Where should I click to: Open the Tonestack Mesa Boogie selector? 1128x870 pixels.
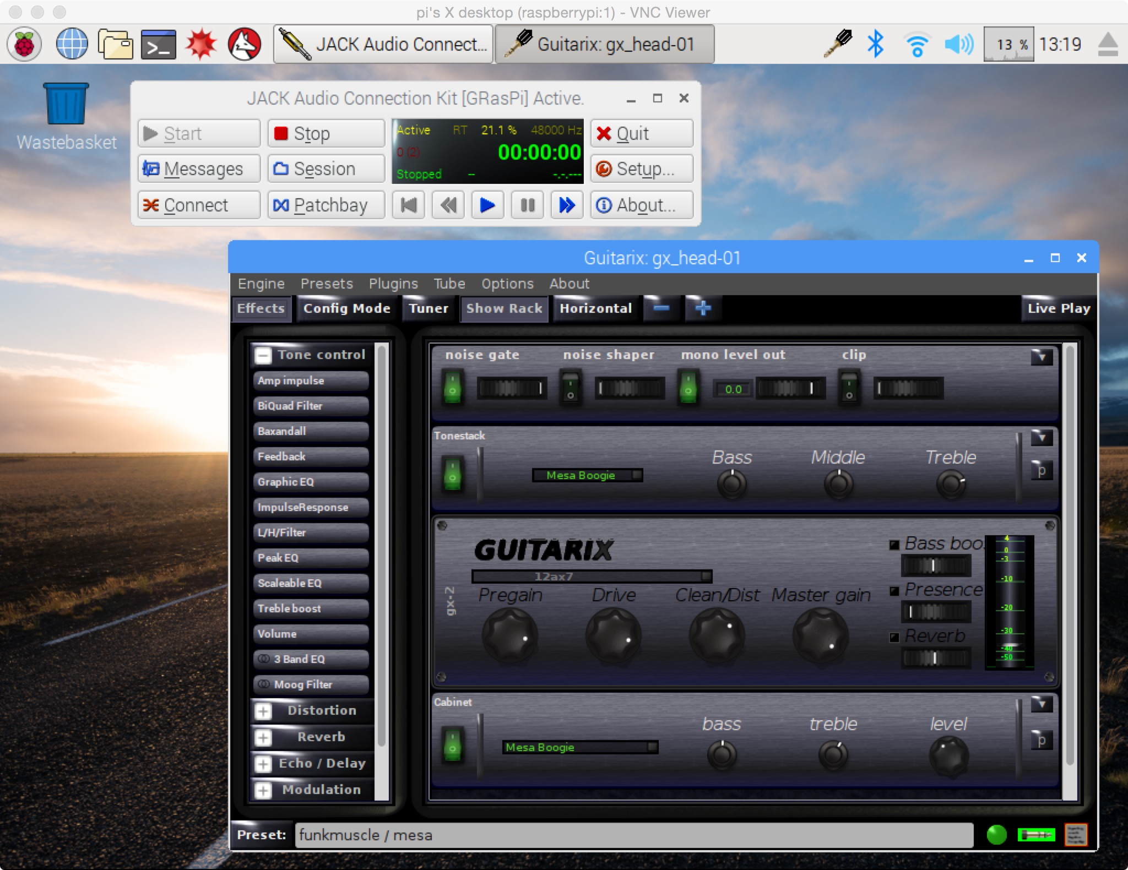click(x=587, y=475)
